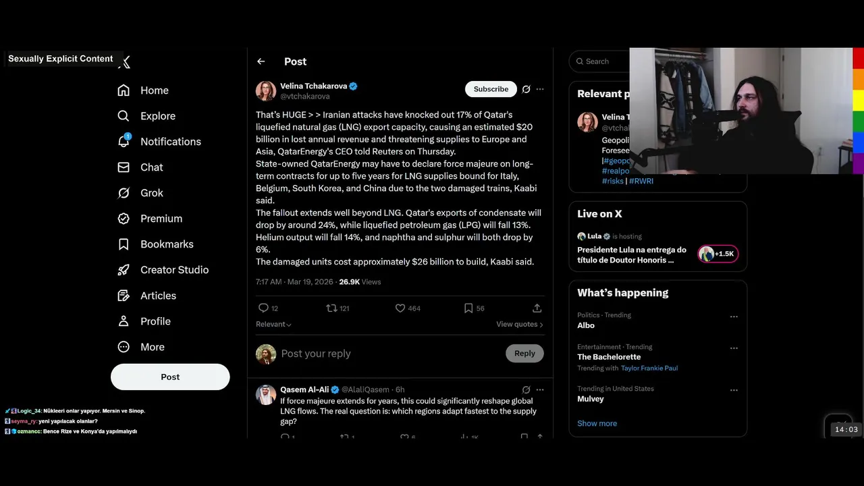
Task: Open the View quotes link
Action: pos(520,324)
